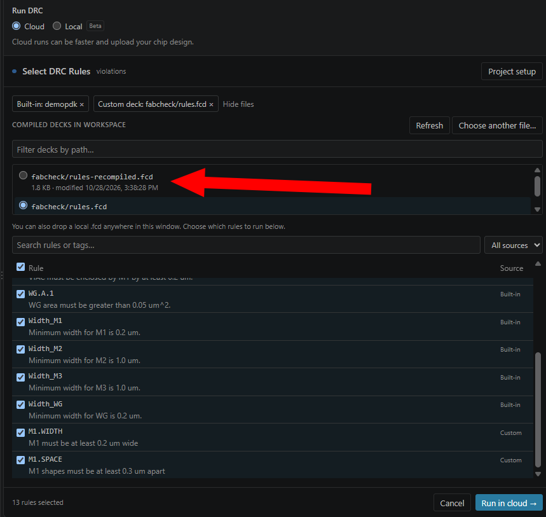Click the deck list scroll up arrow
This screenshot has height=517, width=546.
[537, 170]
